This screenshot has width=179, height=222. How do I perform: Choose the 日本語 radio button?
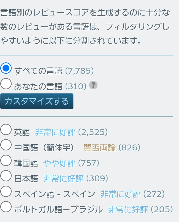click(x=6, y=176)
